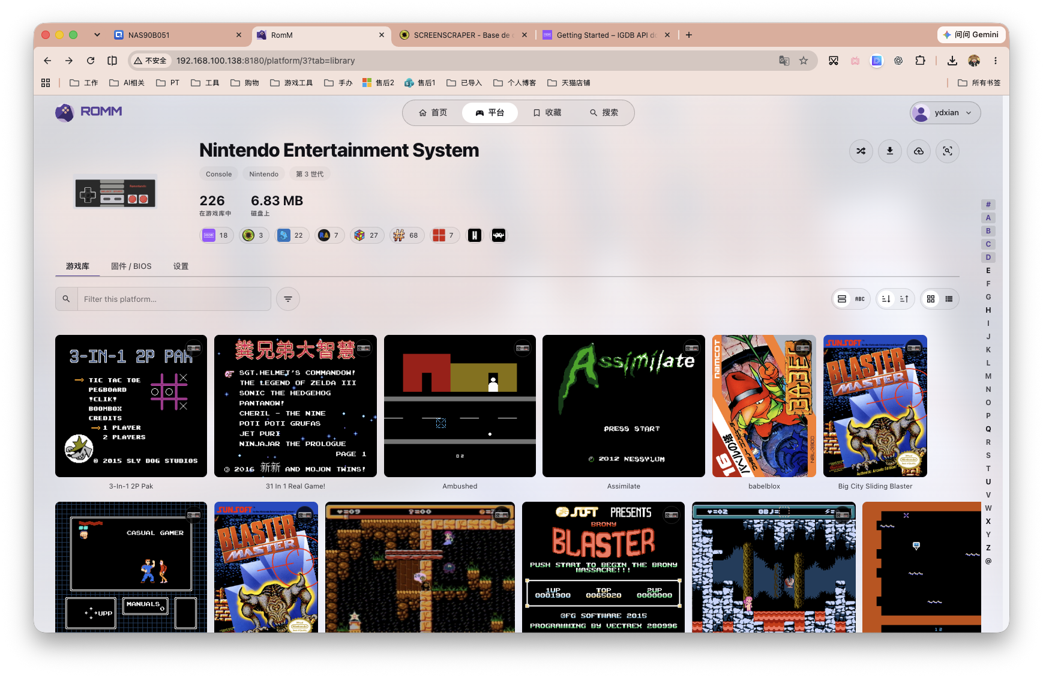Open a new browser tab
Screen dimensions: 1043x677
(x=689, y=35)
